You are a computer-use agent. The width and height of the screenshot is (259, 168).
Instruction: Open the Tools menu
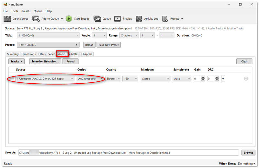(15, 11)
